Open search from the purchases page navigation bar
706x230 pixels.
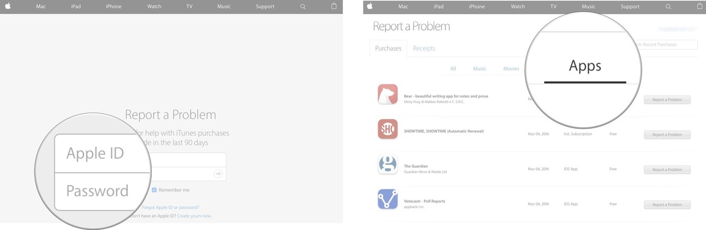click(668, 6)
